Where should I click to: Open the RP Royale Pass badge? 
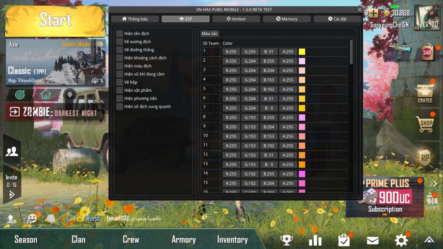click(x=425, y=158)
